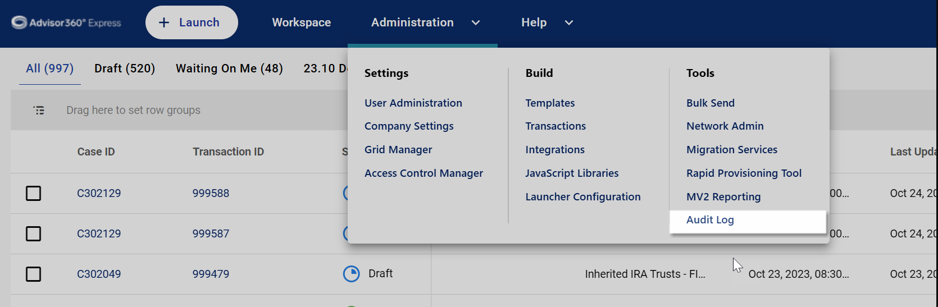The image size is (938, 307).
Task: Open Transactions under Build
Action: (555, 126)
